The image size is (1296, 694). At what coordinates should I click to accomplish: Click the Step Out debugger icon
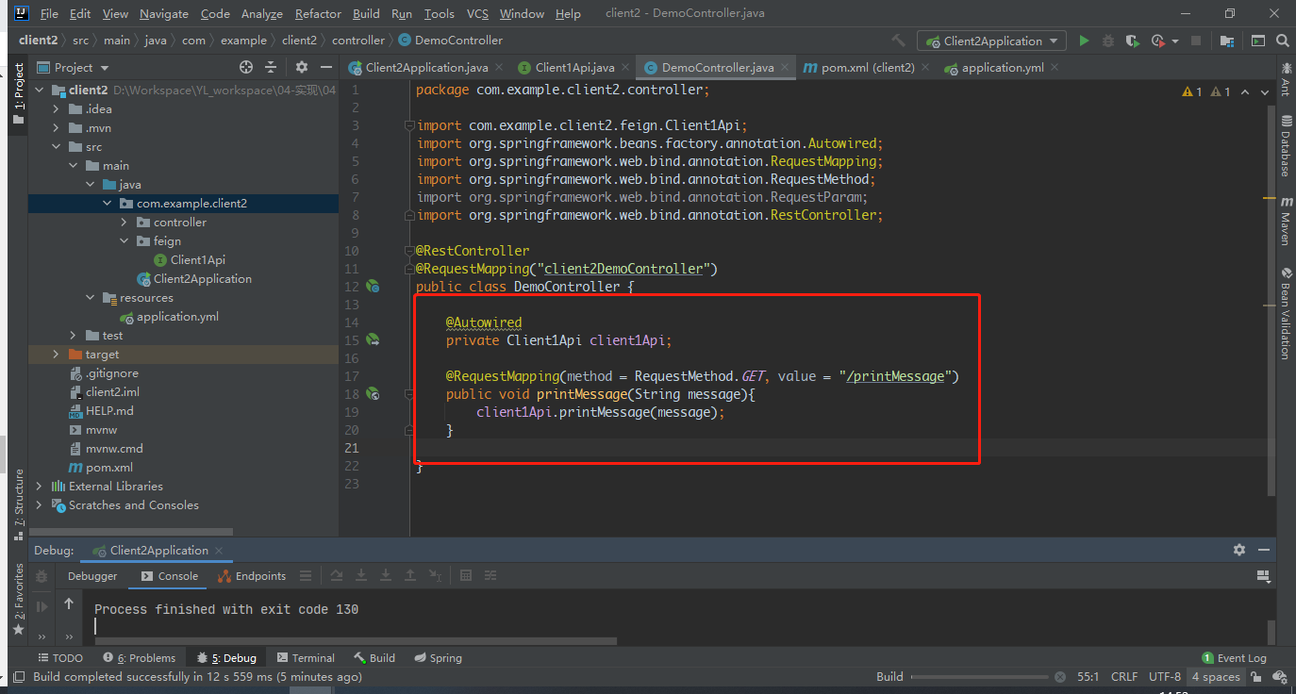[x=410, y=575]
